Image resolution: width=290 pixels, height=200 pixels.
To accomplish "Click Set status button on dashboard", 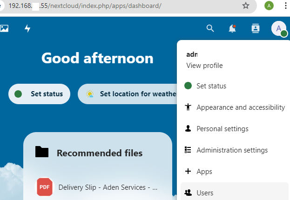I will coord(39,94).
